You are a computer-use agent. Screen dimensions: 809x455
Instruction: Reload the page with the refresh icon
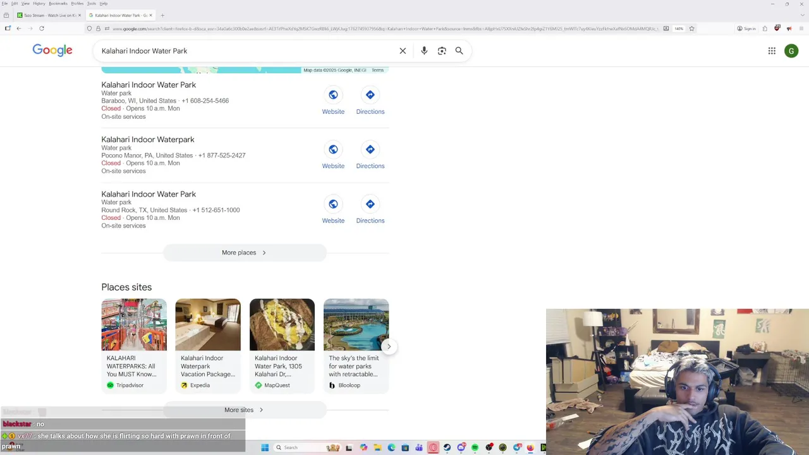pyautogui.click(x=42, y=28)
